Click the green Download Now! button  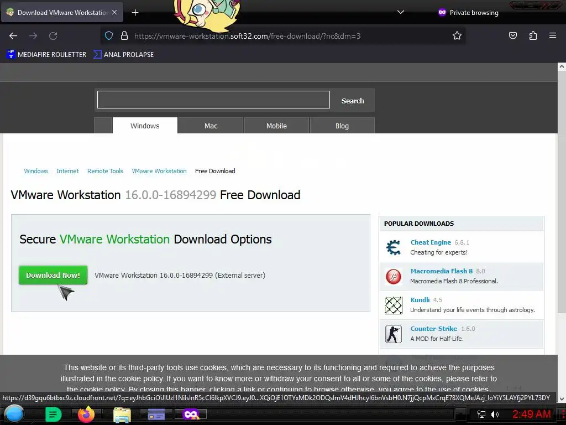pyautogui.click(x=53, y=275)
